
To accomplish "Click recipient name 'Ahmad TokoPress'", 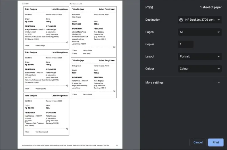I will pyautogui.click(x=79, y=32).
